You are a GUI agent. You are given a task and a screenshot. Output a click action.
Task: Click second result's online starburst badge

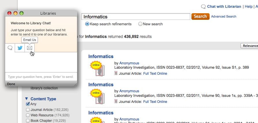click(x=96, y=93)
